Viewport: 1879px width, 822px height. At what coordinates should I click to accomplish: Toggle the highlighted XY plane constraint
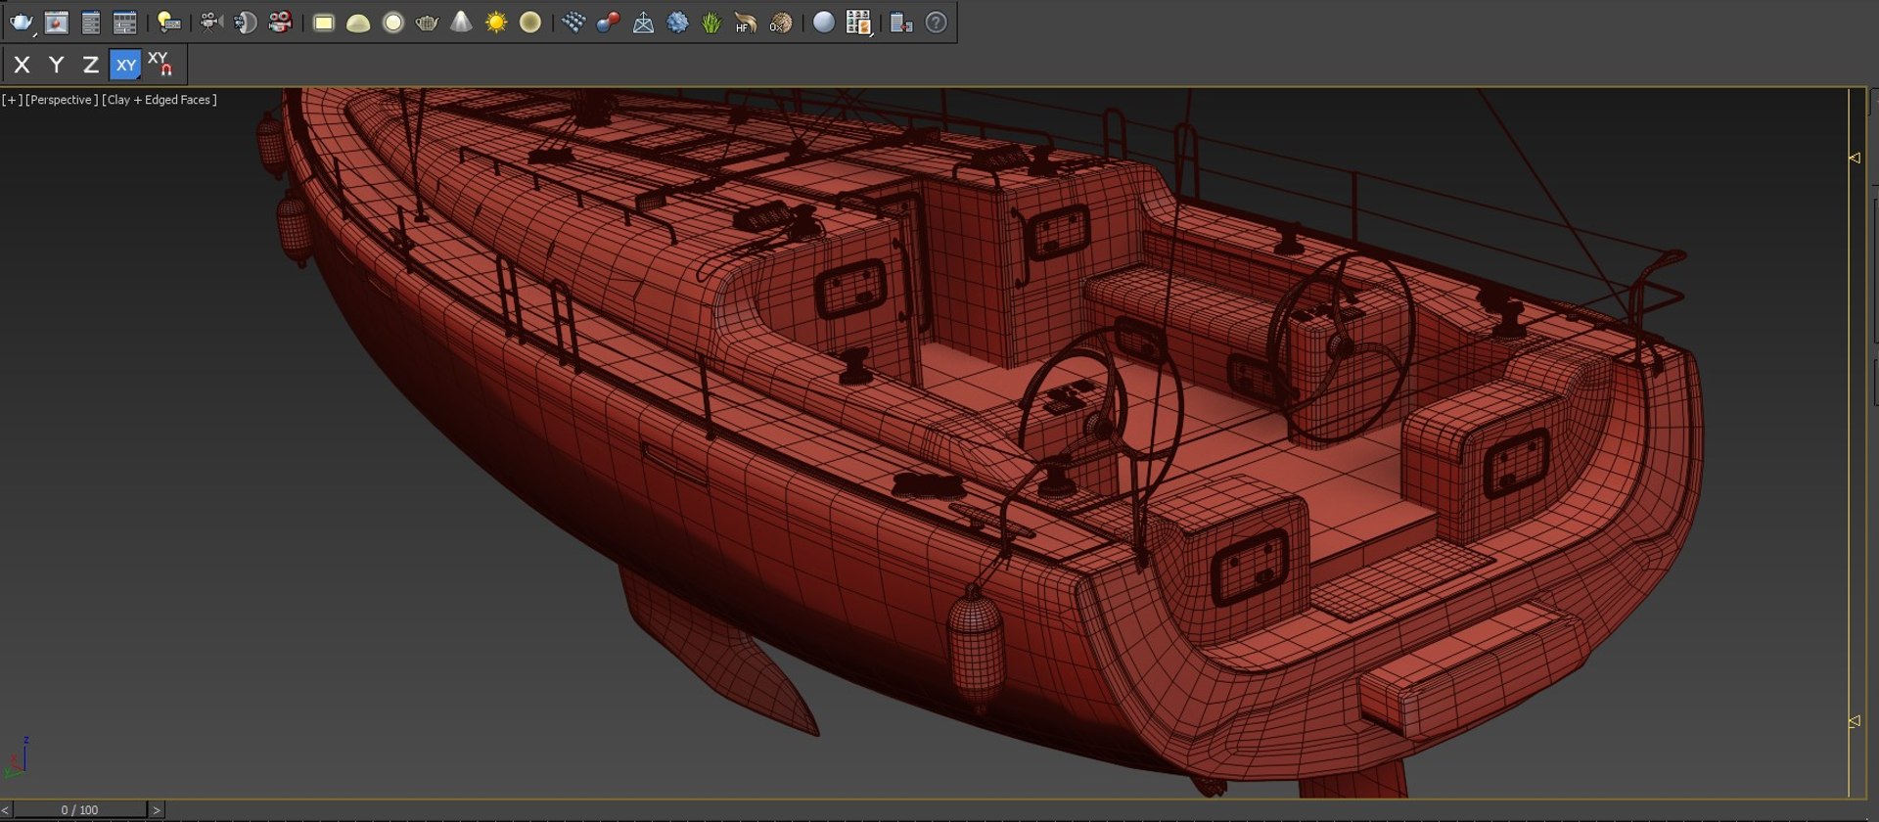125,65
